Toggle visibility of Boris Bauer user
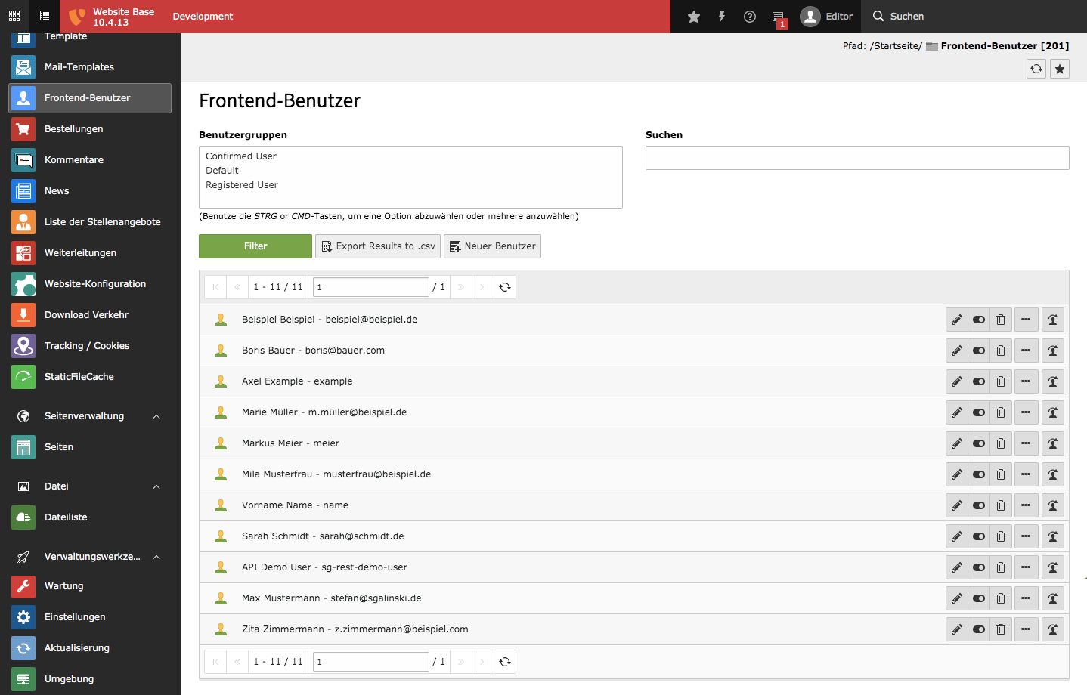Viewport: 1087px width, 695px height. 978,351
